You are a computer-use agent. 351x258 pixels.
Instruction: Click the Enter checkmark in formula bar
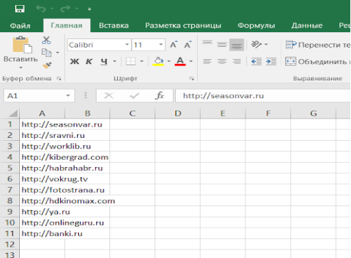point(134,96)
